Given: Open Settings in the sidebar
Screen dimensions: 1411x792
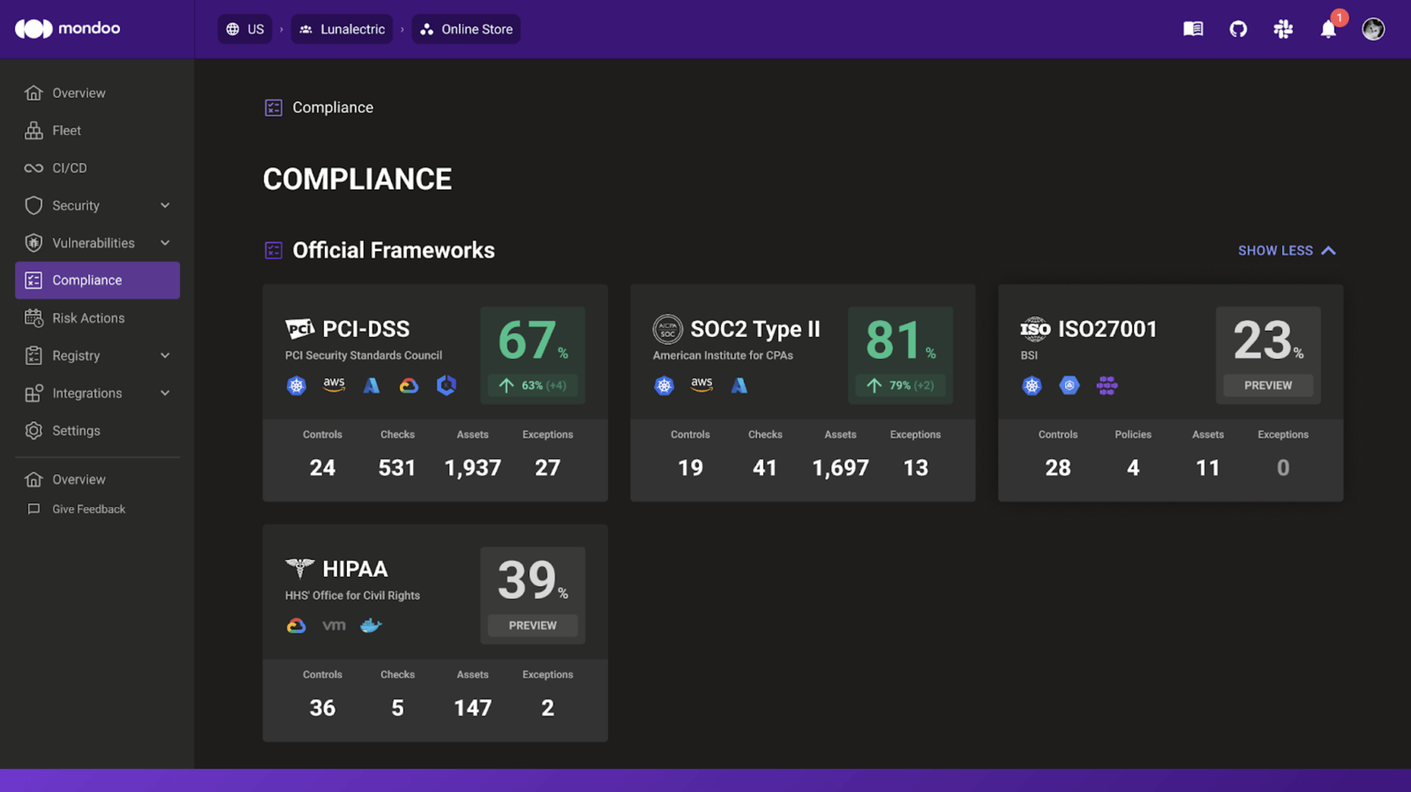Looking at the screenshot, I should pyautogui.click(x=97, y=430).
